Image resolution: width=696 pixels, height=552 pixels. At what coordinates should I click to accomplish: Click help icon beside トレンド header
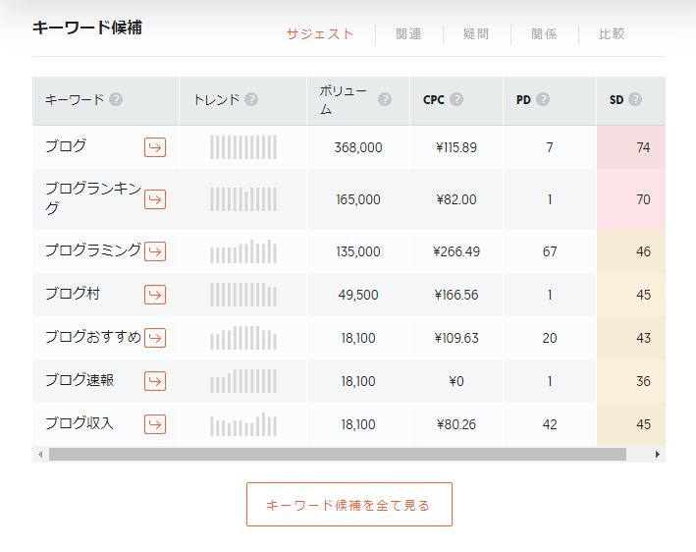pyautogui.click(x=251, y=99)
